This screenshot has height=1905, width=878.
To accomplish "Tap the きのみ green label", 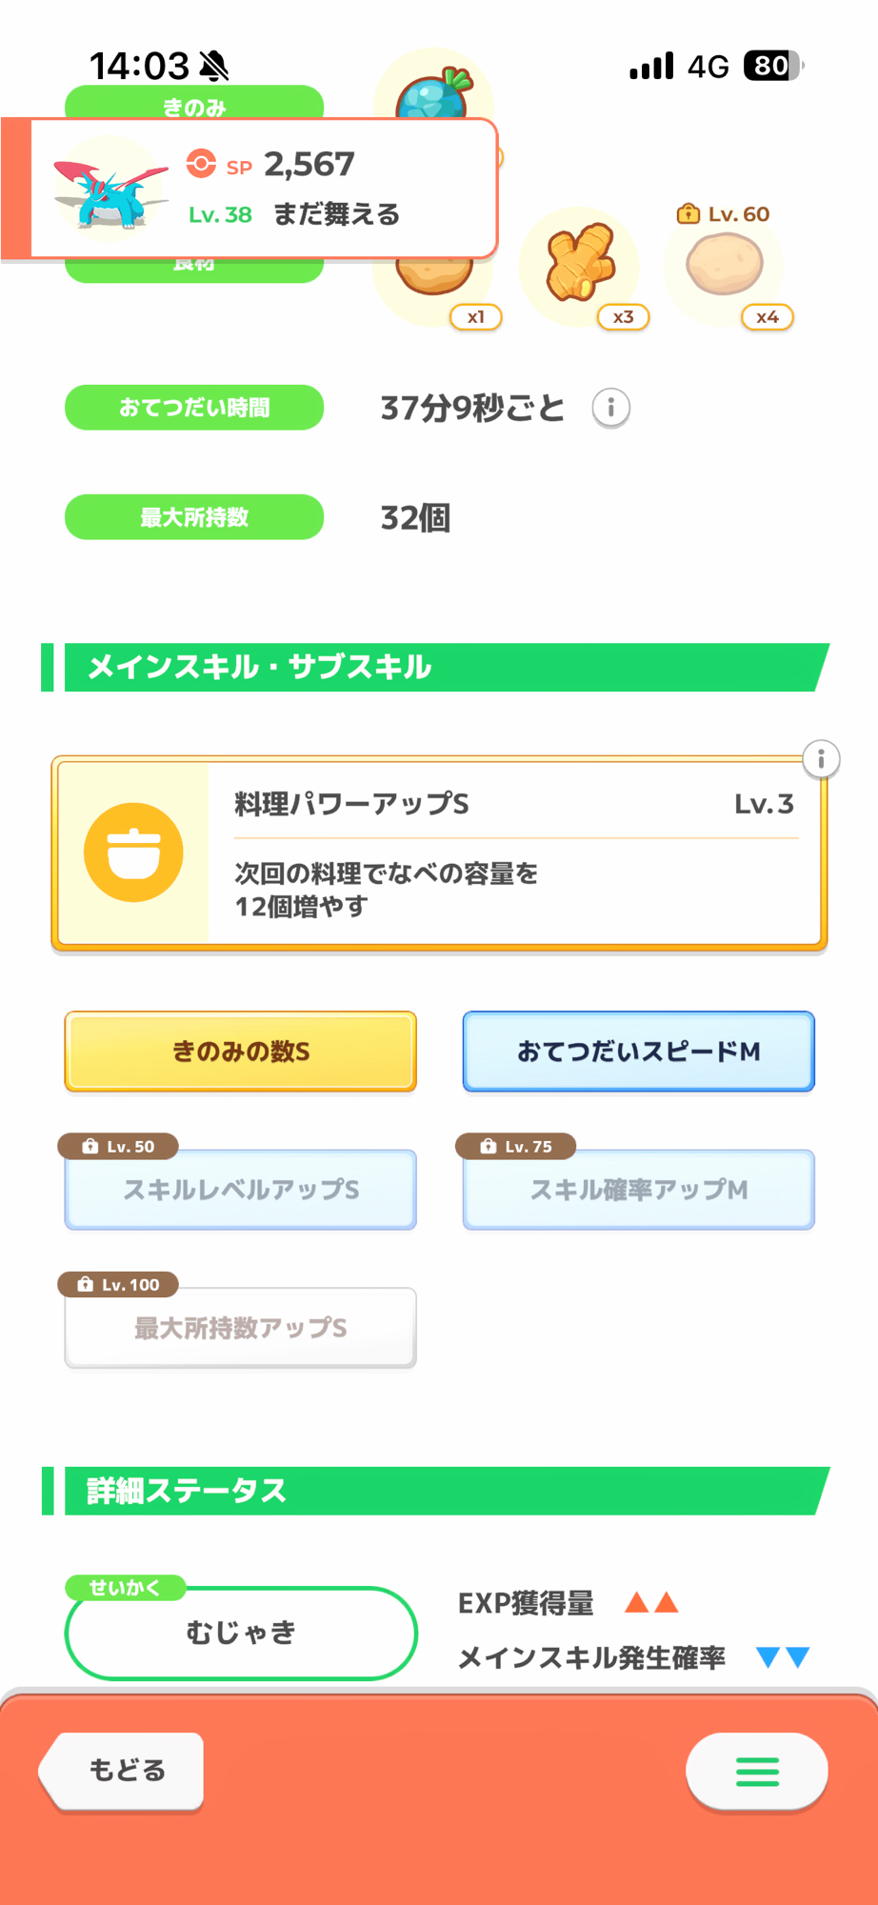I will click(194, 102).
